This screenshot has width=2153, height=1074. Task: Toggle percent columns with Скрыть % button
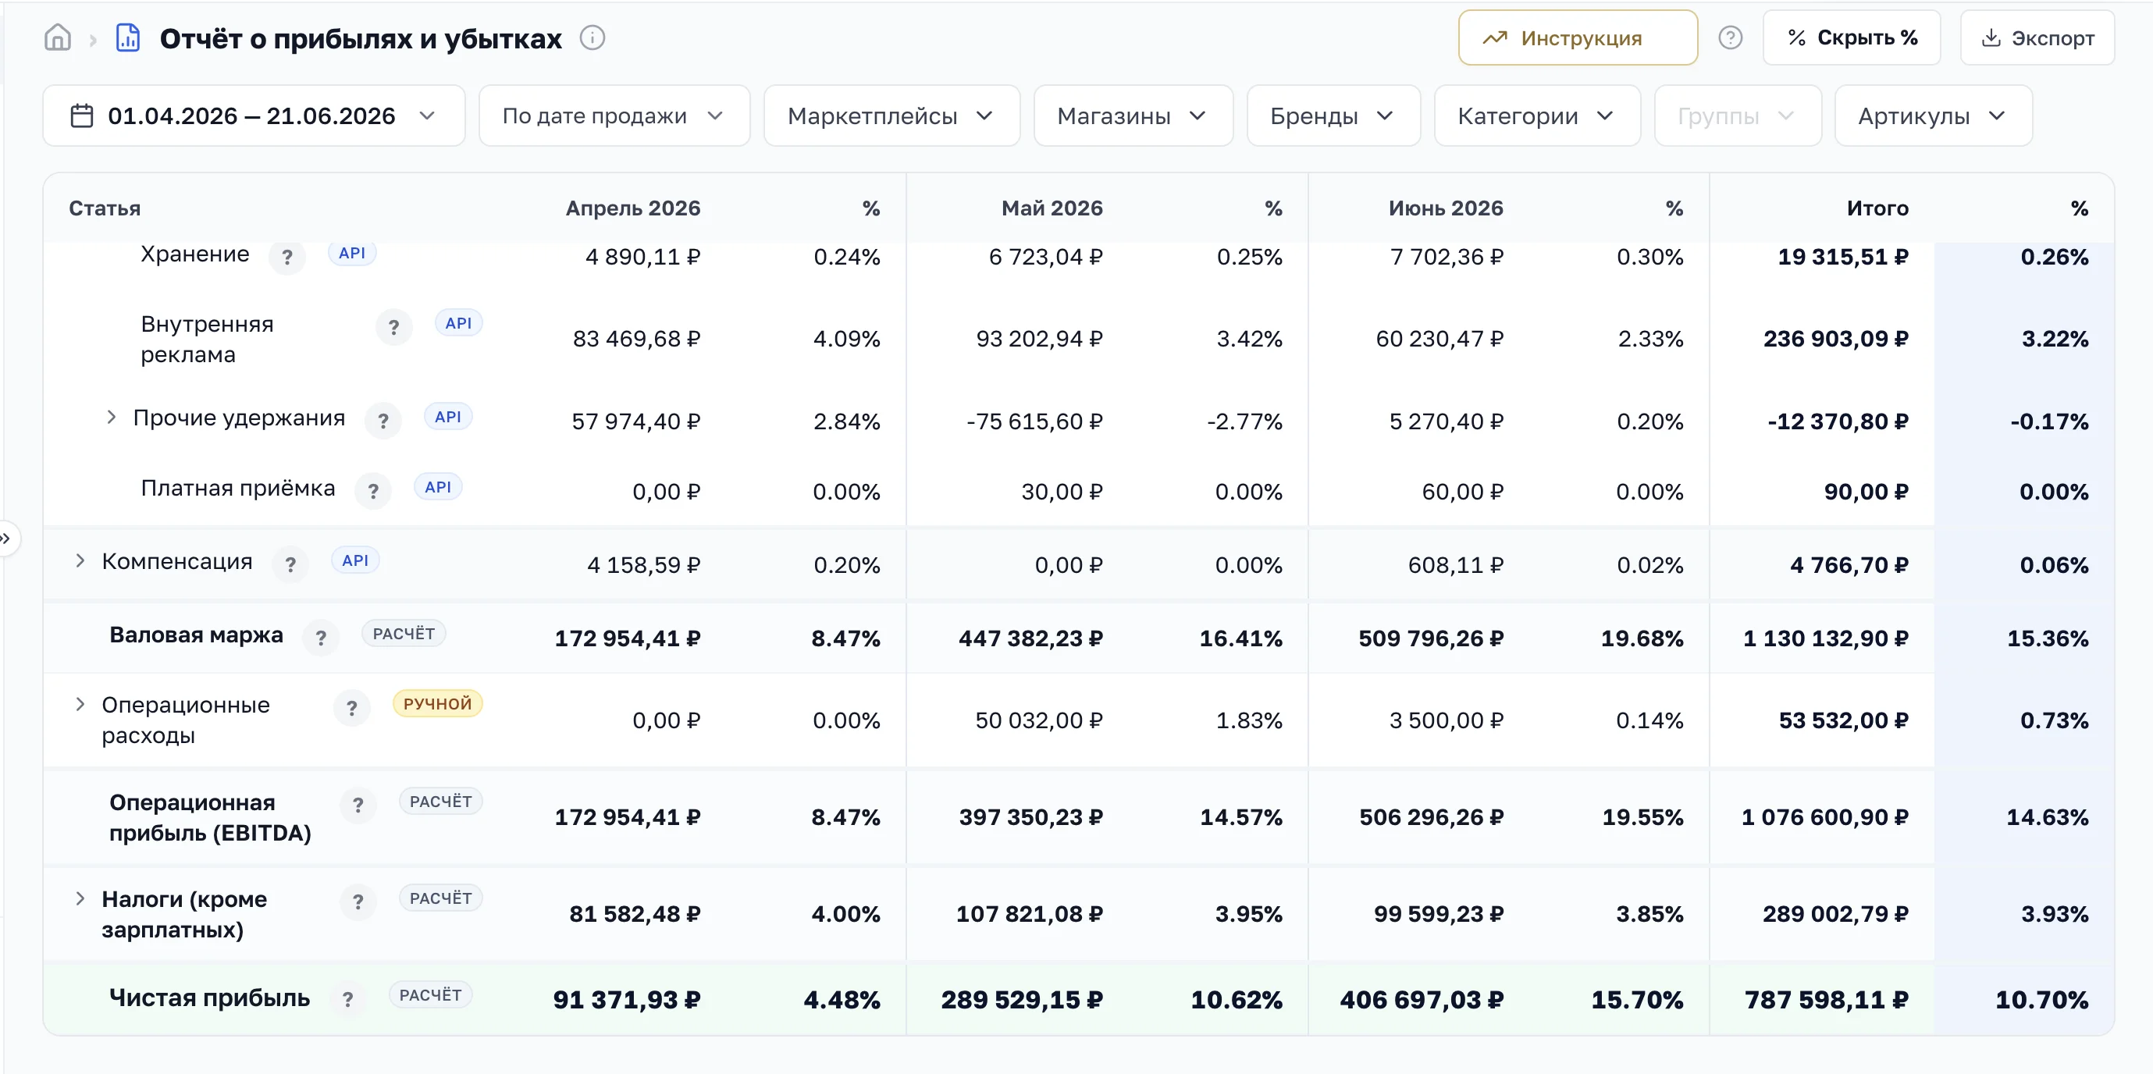pyautogui.click(x=1851, y=37)
